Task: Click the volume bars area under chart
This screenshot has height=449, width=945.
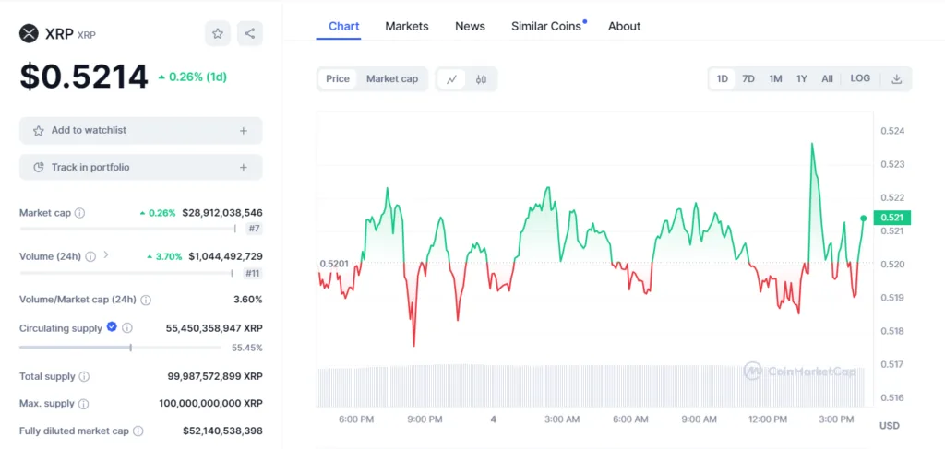Action: (591, 385)
